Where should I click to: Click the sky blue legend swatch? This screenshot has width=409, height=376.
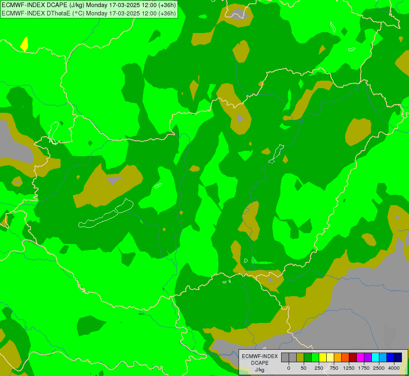coord(383,358)
